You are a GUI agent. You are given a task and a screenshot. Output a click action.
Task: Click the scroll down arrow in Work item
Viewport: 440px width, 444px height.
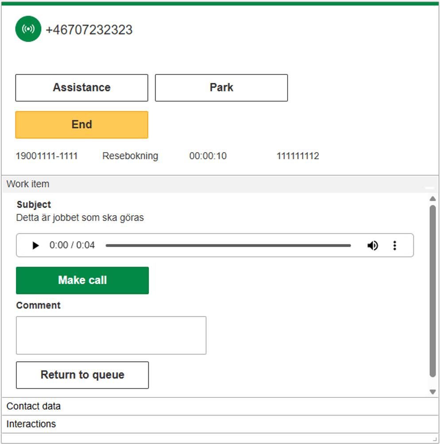pyautogui.click(x=432, y=392)
